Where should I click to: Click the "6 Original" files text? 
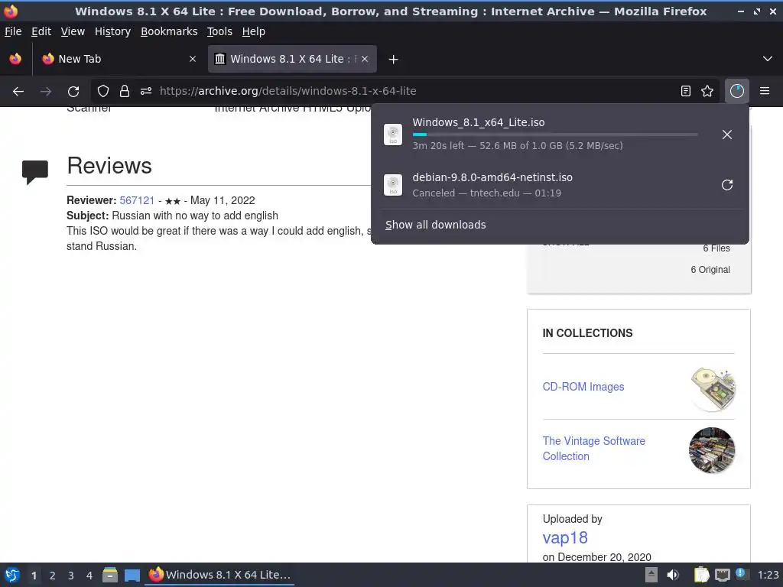point(710,270)
